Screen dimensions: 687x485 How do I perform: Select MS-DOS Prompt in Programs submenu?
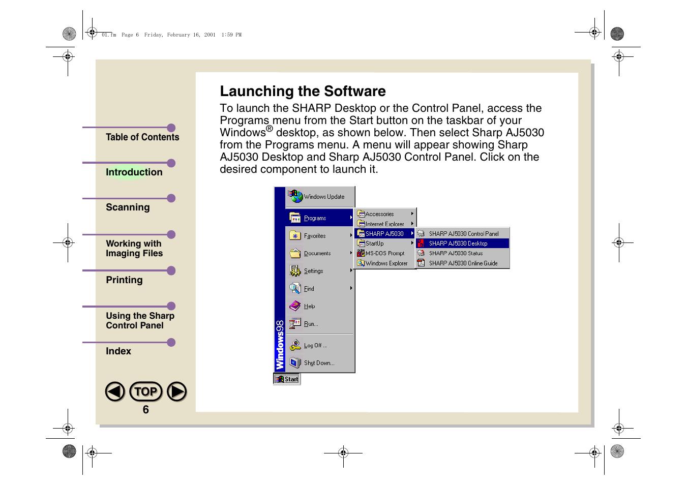[x=384, y=253]
